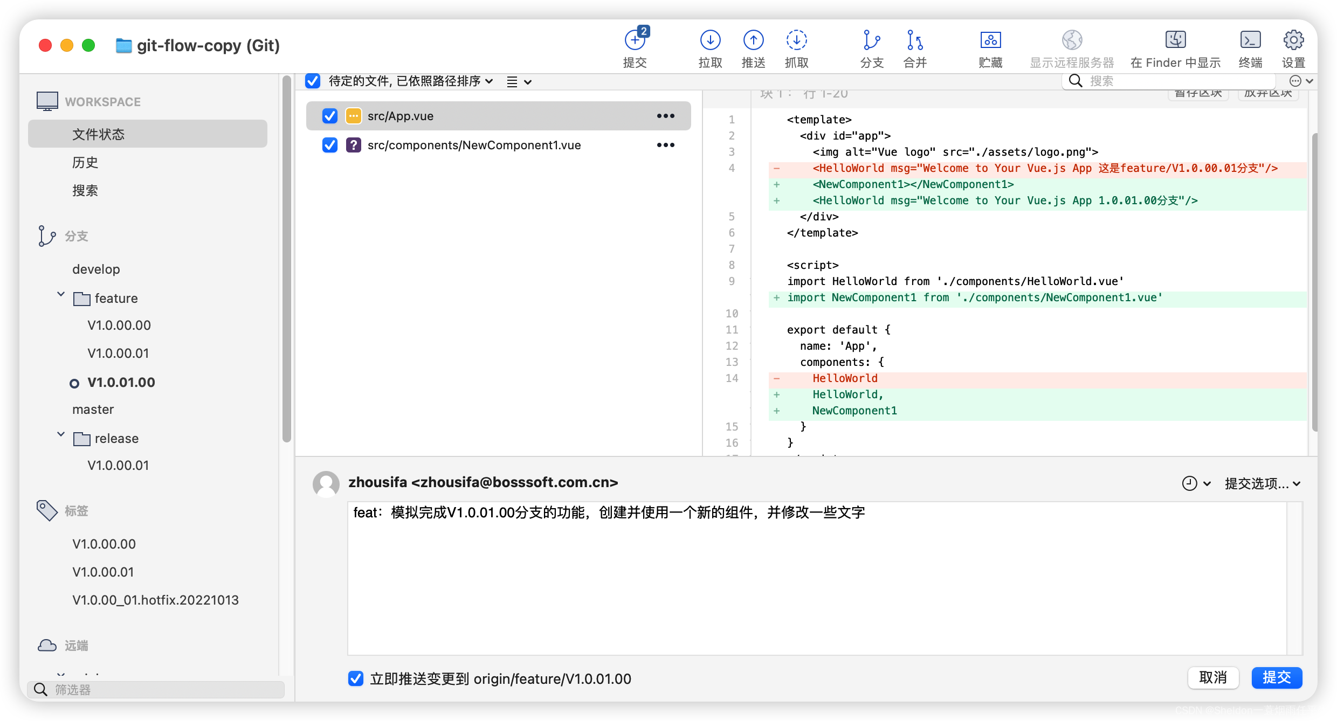The image size is (1337, 721).
Task: Click in the commit message text area
Action: (817, 578)
